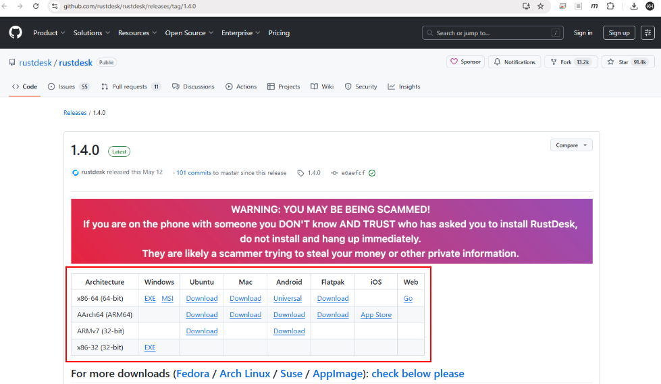This screenshot has width=661, height=384.
Task: Click the GitHub logo icon
Action: (16, 32)
